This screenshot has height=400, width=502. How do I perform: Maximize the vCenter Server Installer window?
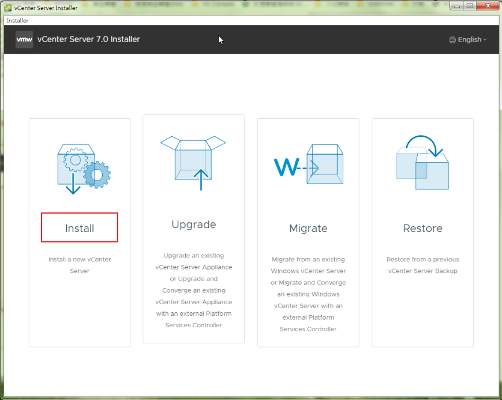coord(470,6)
